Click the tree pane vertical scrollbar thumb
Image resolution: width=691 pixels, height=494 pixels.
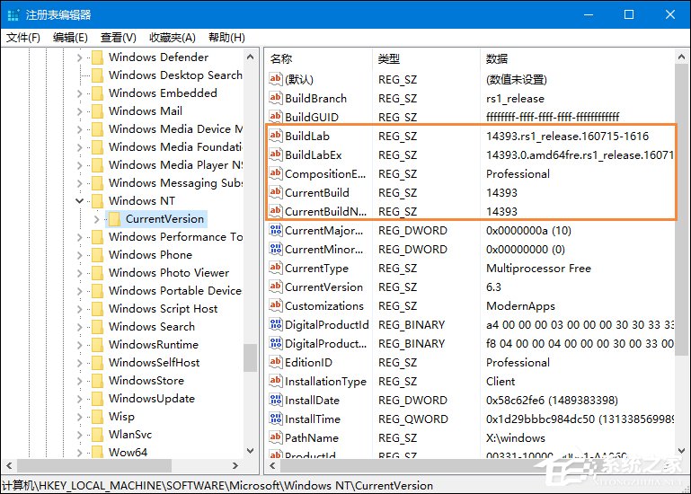(250, 357)
